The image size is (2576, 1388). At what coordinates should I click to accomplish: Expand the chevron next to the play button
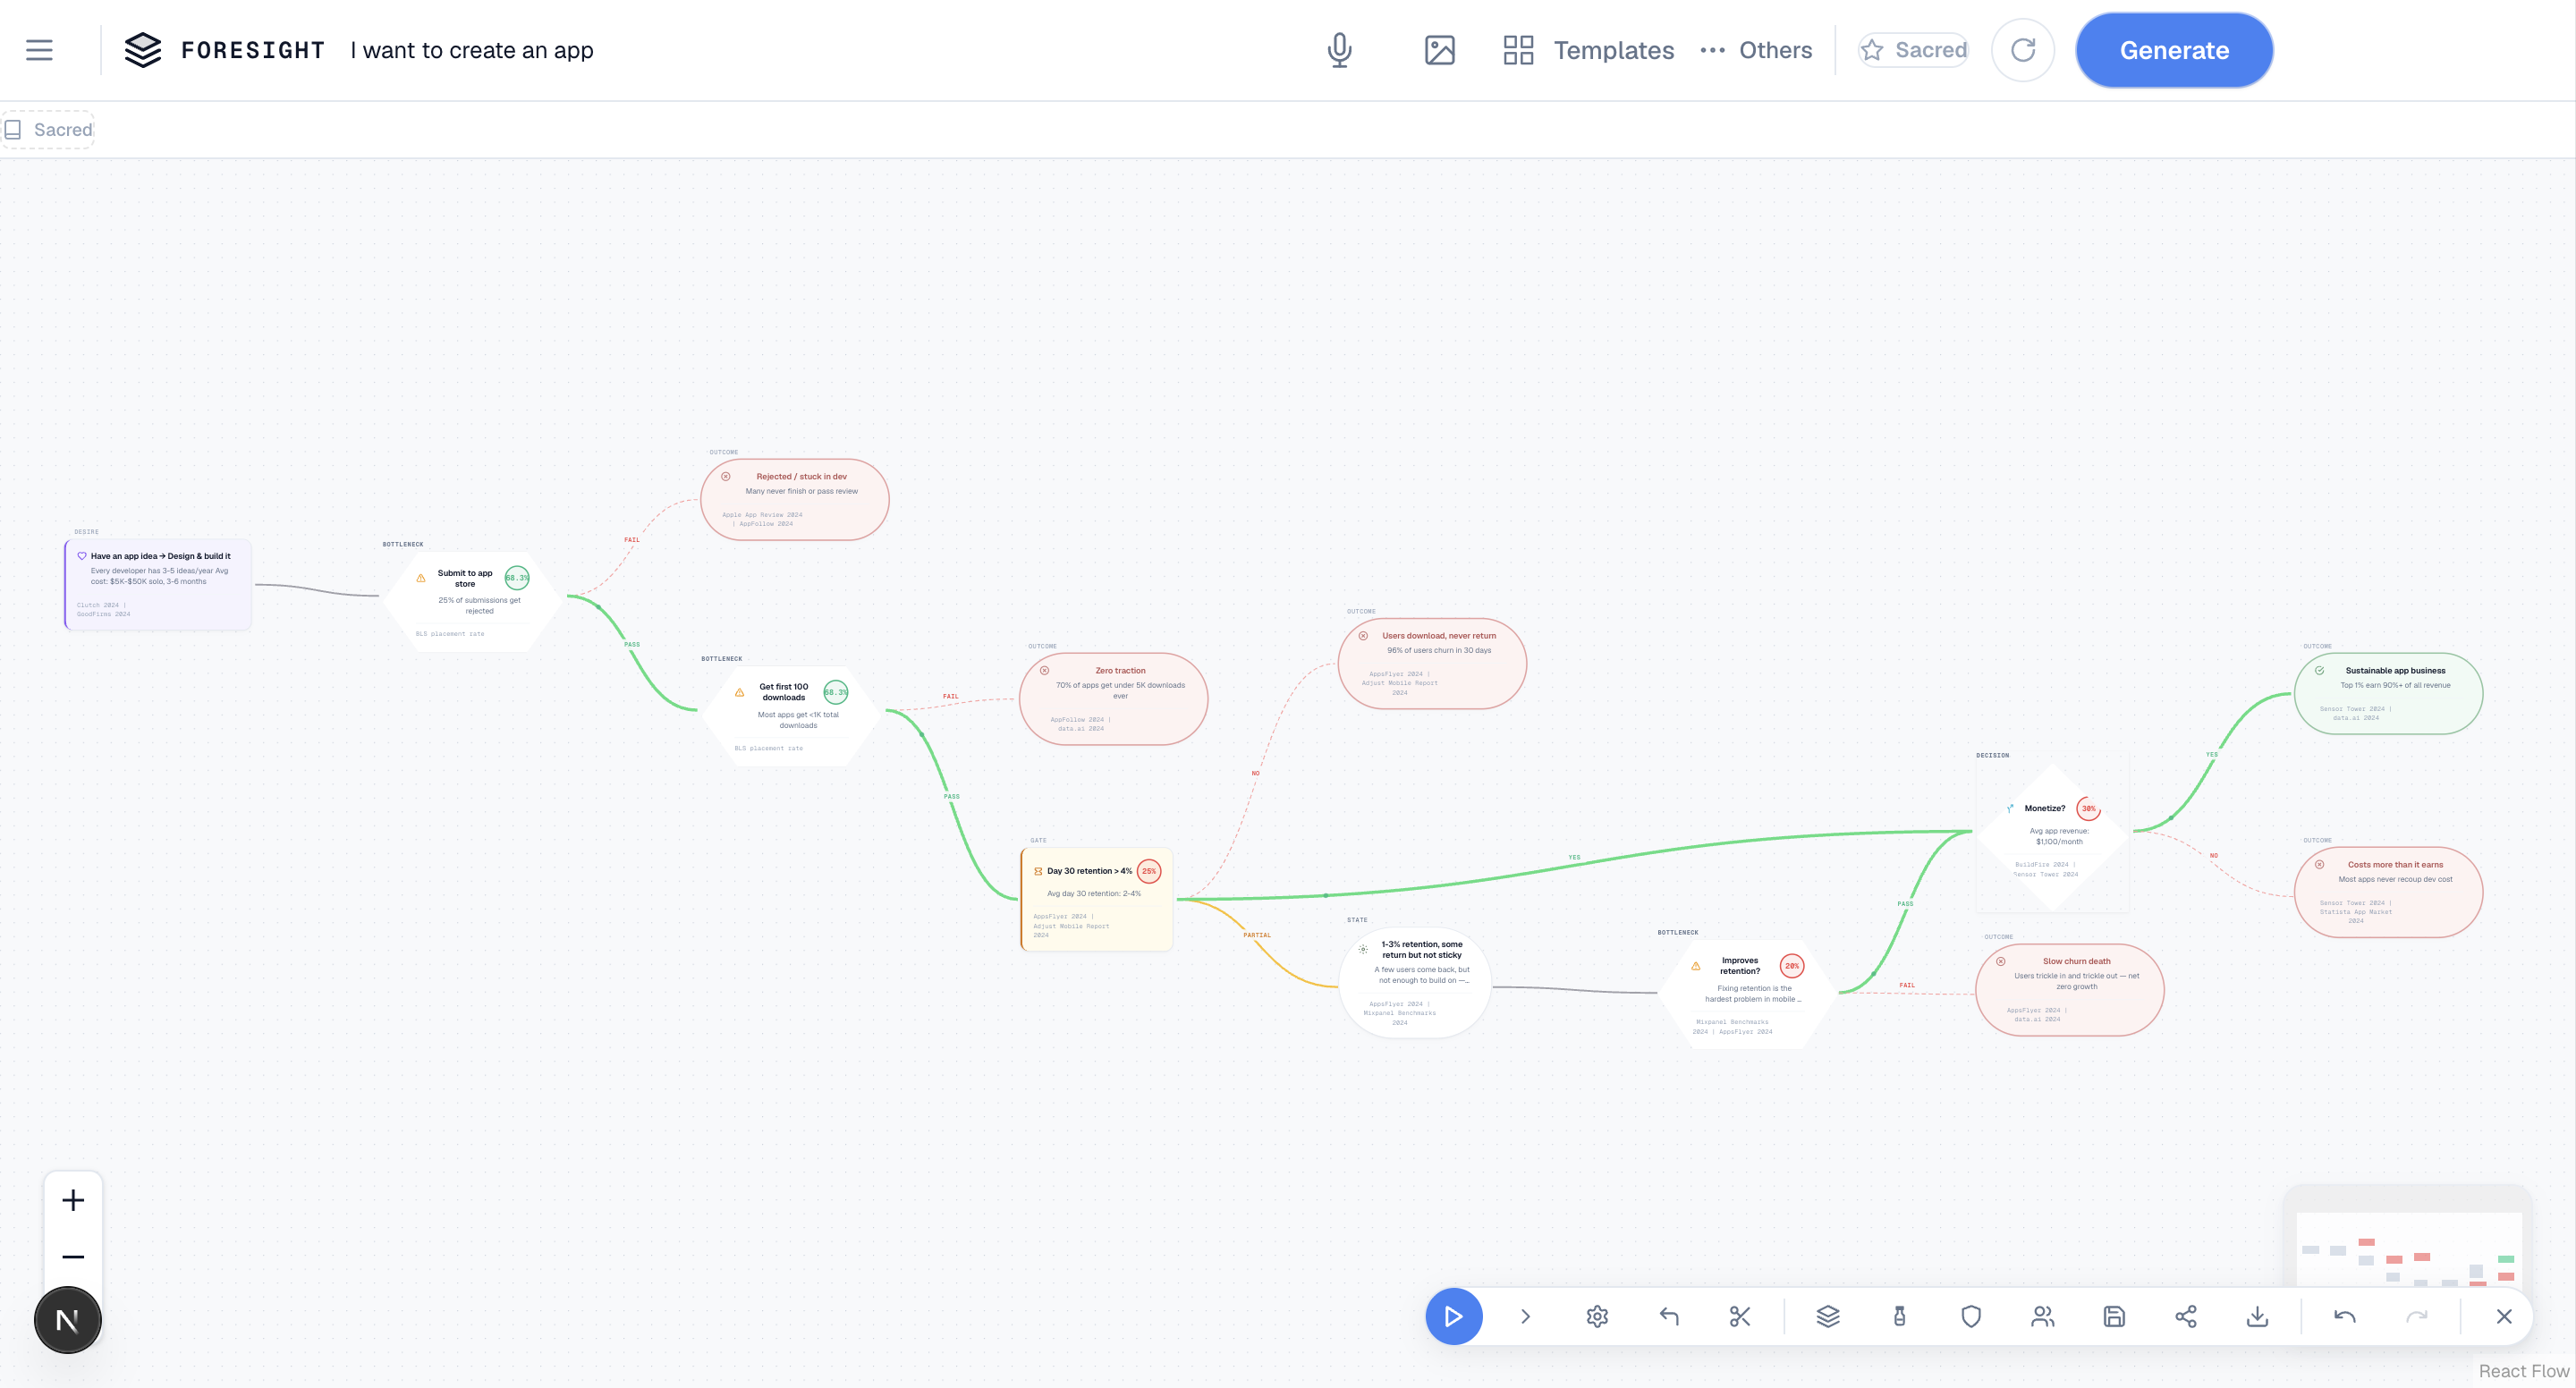(x=1525, y=1317)
